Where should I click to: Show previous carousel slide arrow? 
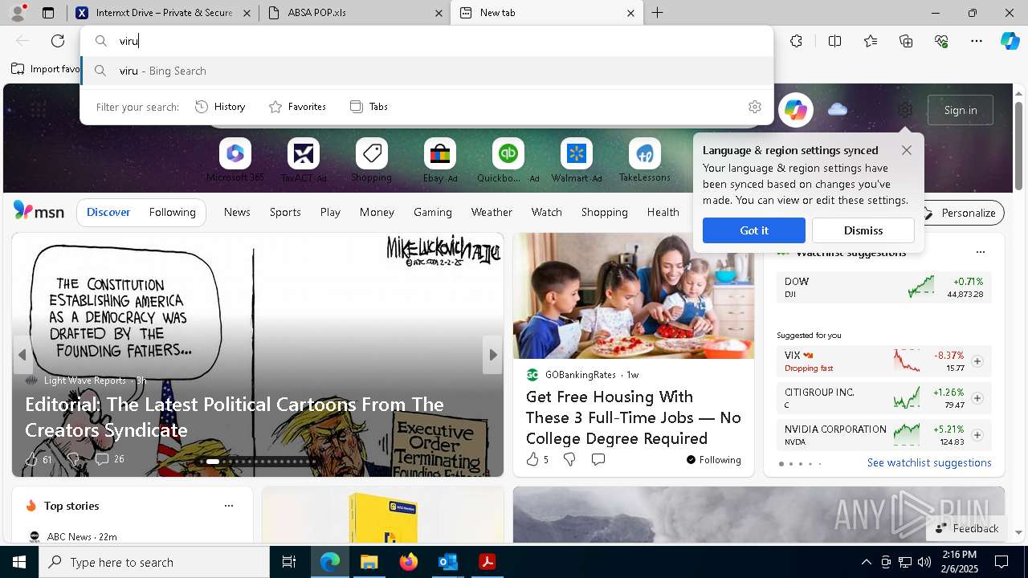pos(22,355)
